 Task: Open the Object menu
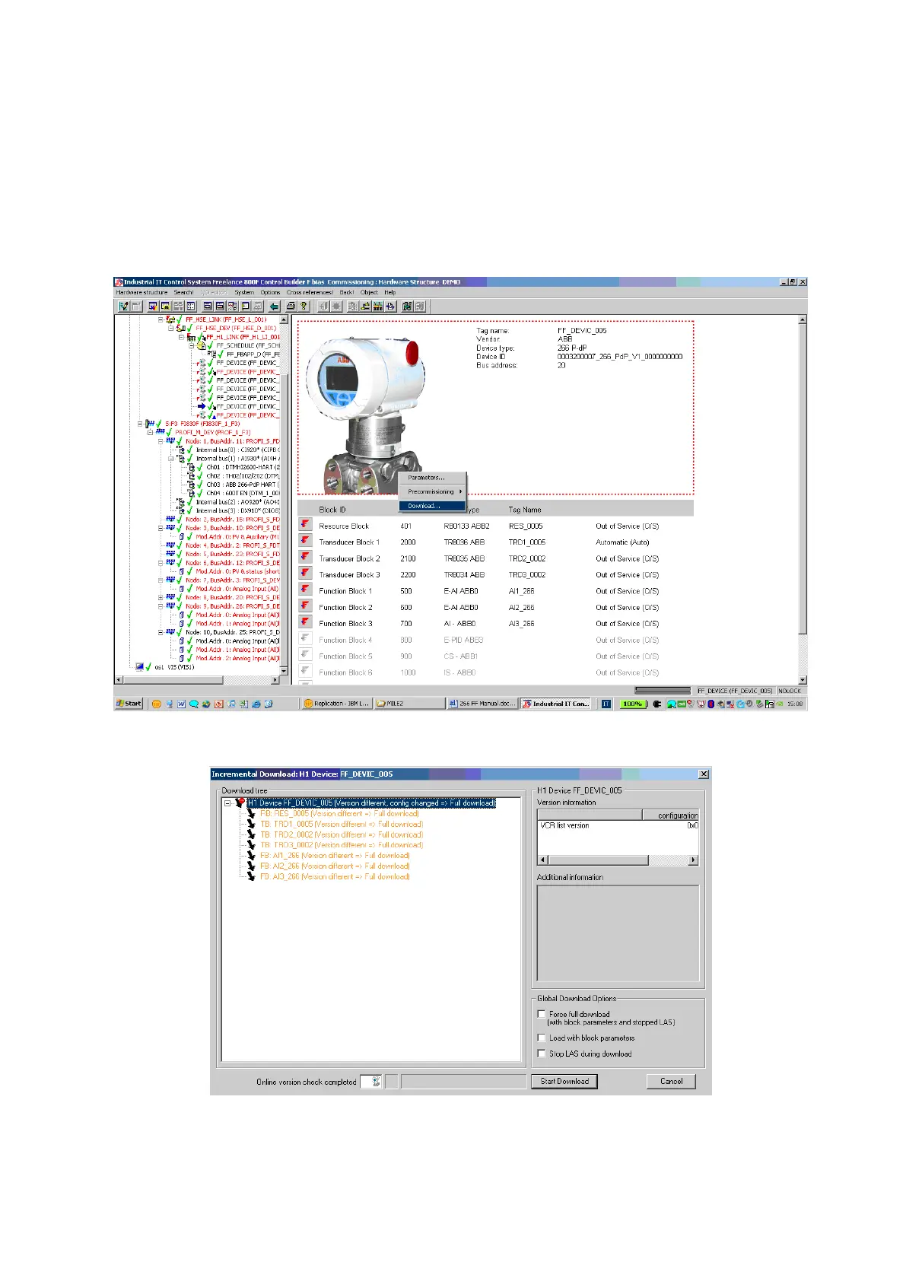(369, 292)
